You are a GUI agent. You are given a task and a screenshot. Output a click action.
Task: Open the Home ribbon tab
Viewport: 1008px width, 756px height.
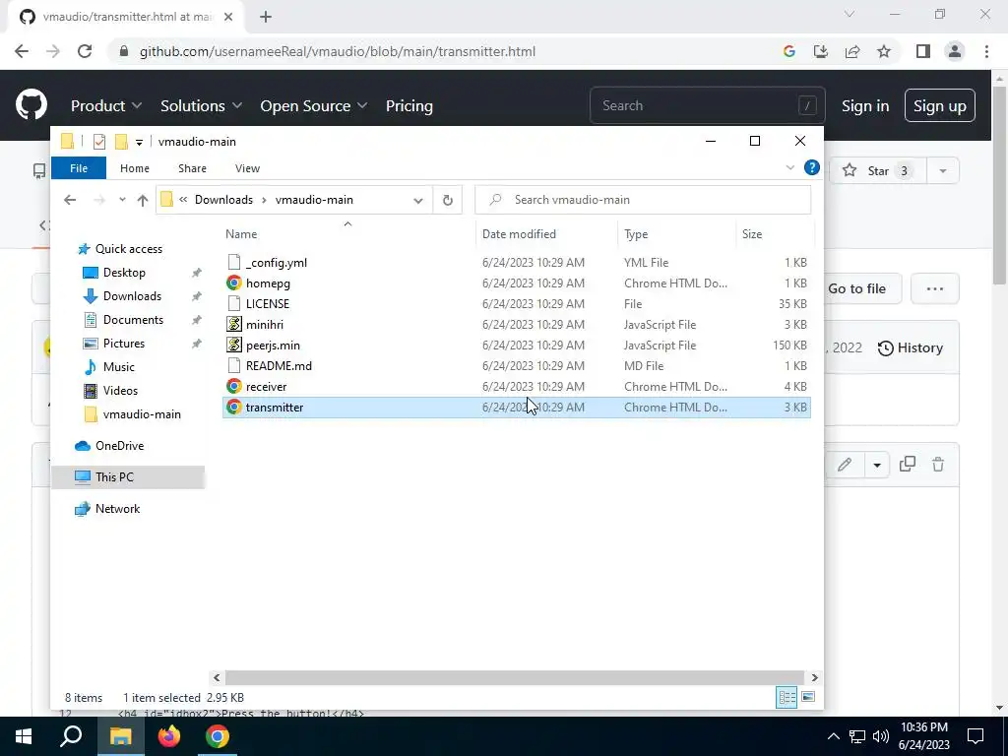(x=134, y=167)
